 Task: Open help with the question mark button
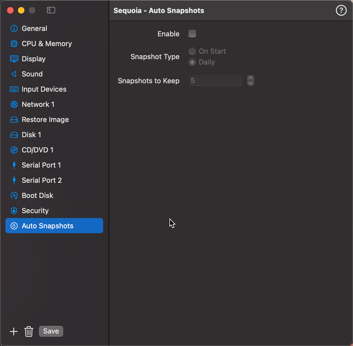coord(341,10)
